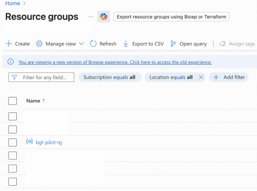This screenshot has width=257, height=191.
Task: Click the Create plus icon
Action: (9, 44)
